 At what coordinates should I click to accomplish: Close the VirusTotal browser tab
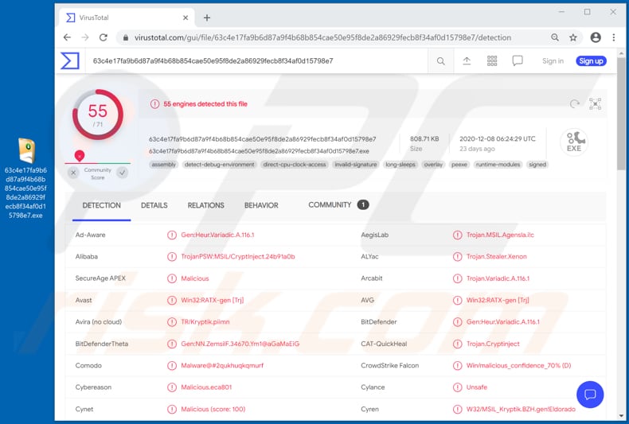point(186,18)
